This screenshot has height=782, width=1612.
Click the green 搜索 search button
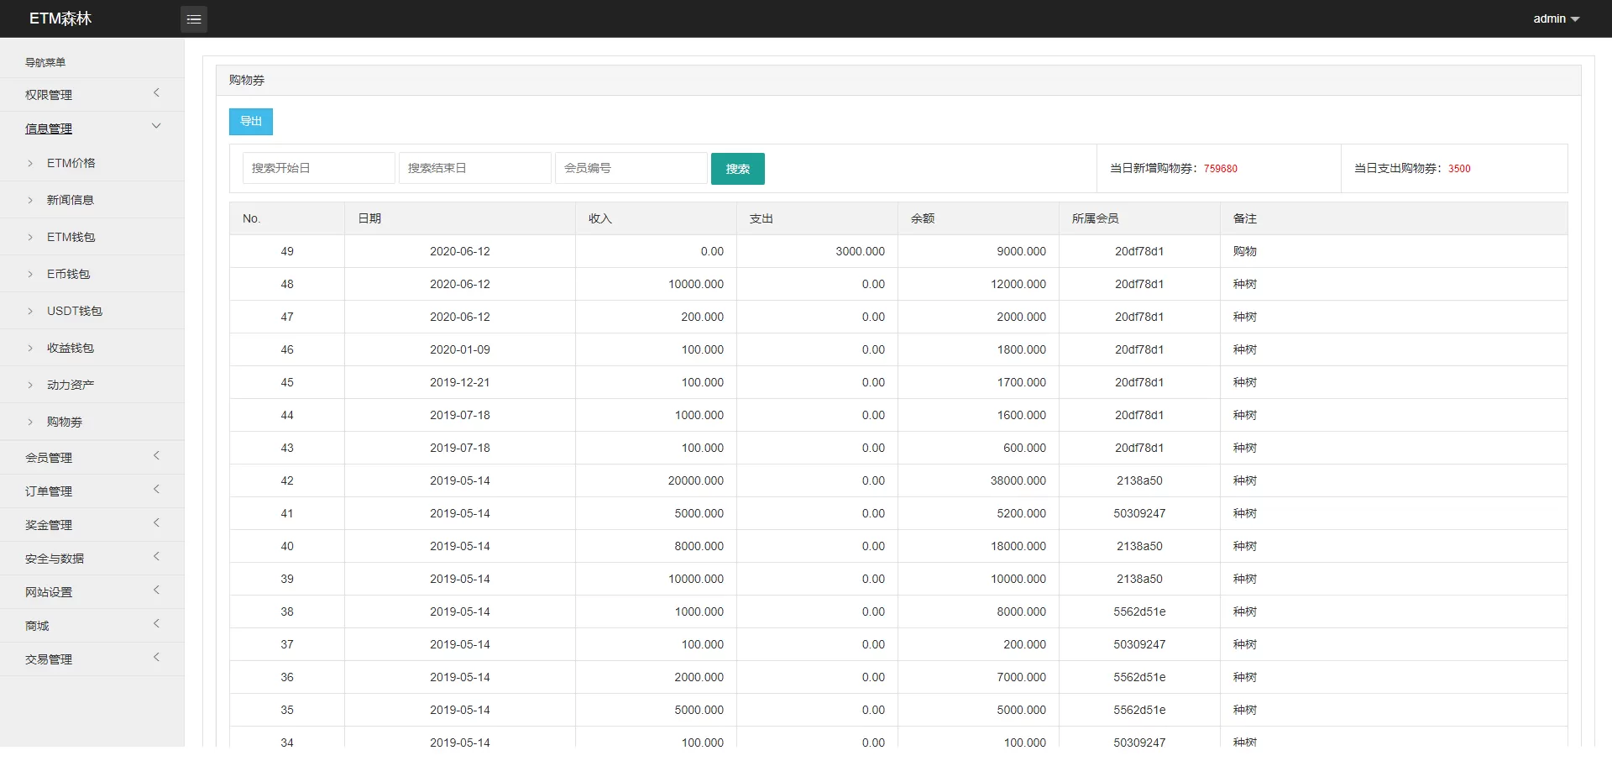pos(737,169)
